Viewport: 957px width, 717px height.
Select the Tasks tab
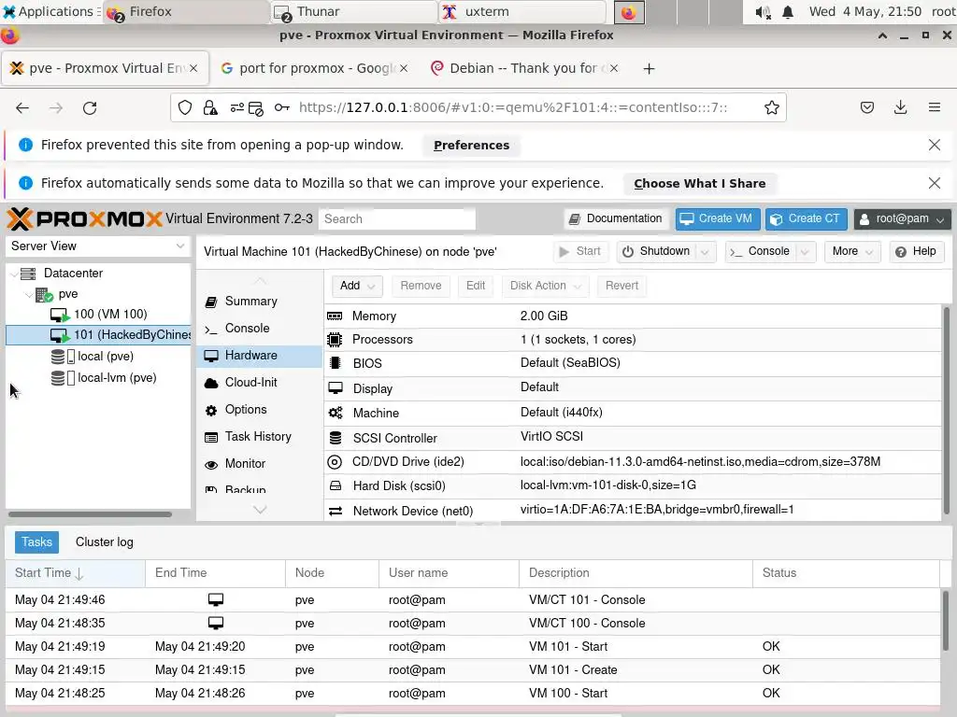pos(36,542)
